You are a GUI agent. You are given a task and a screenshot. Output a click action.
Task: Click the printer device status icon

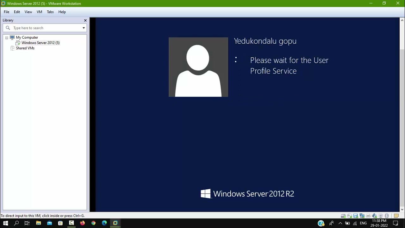coord(368,216)
